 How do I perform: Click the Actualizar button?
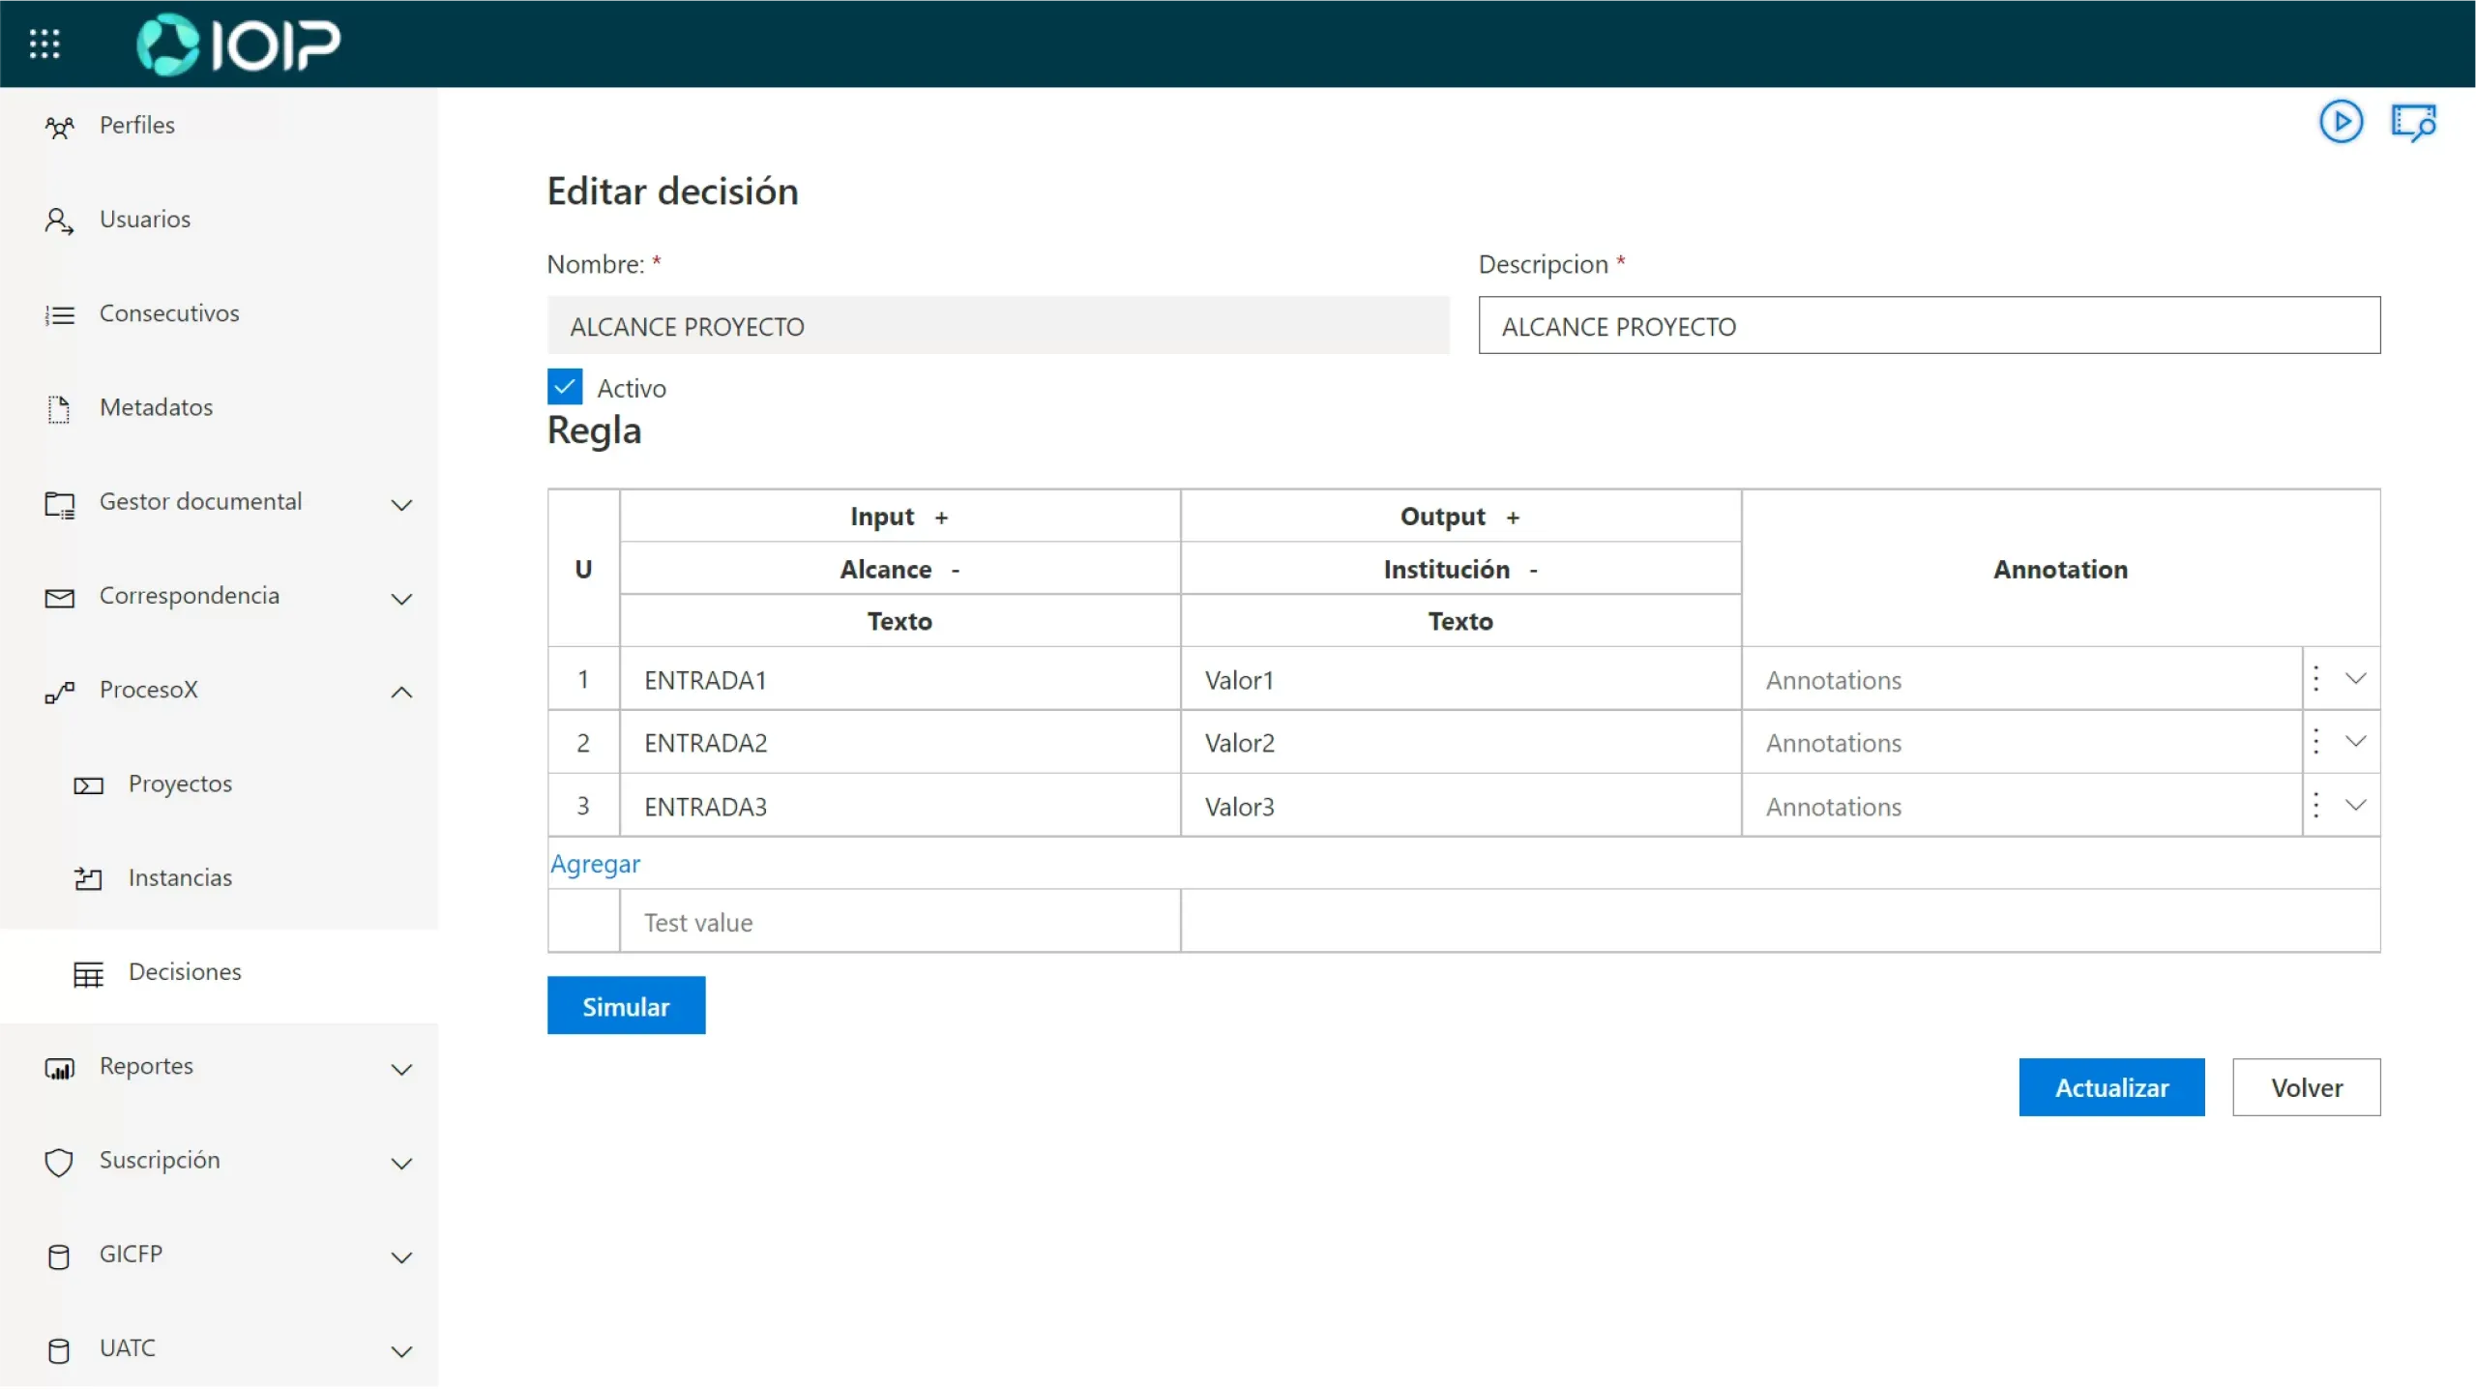(2111, 1088)
